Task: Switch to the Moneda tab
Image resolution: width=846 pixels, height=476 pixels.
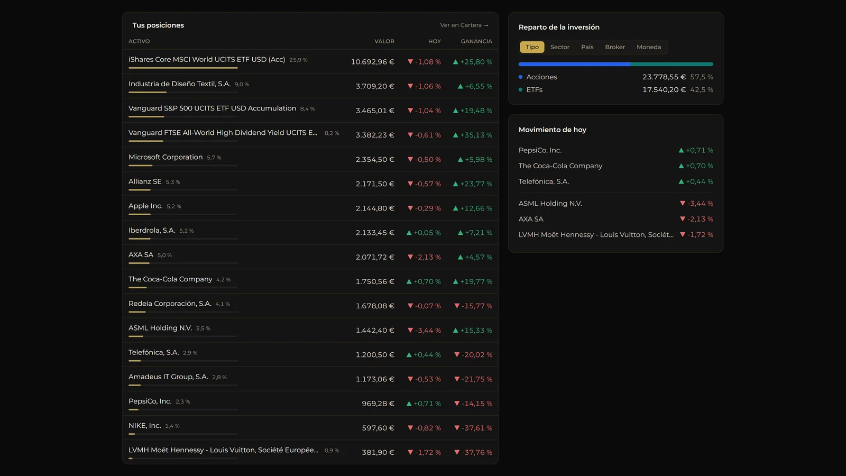Action: click(x=649, y=47)
